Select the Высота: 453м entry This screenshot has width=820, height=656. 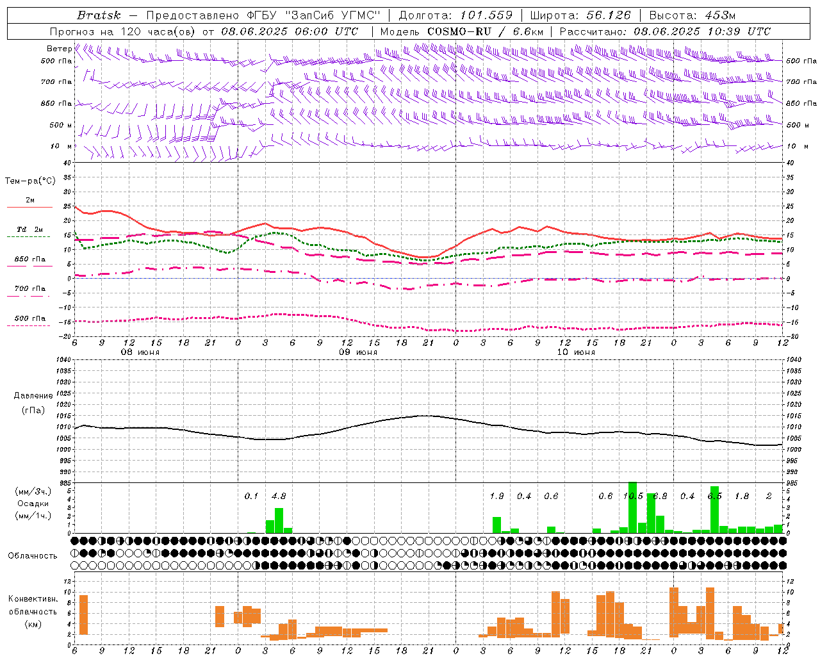(x=693, y=15)
